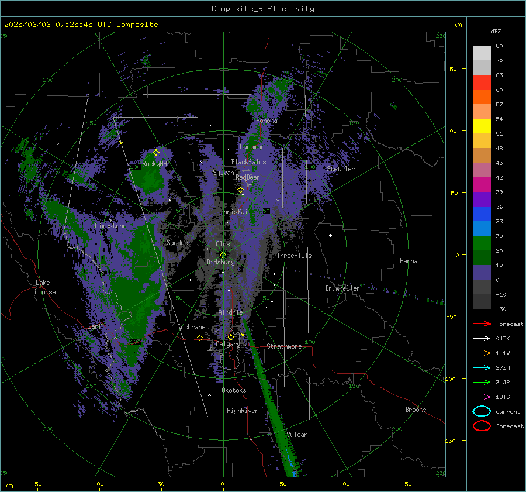Viewport: 526px width, 492px height.
Task: Click the HighRiver city label
Action: coord(242,411)
